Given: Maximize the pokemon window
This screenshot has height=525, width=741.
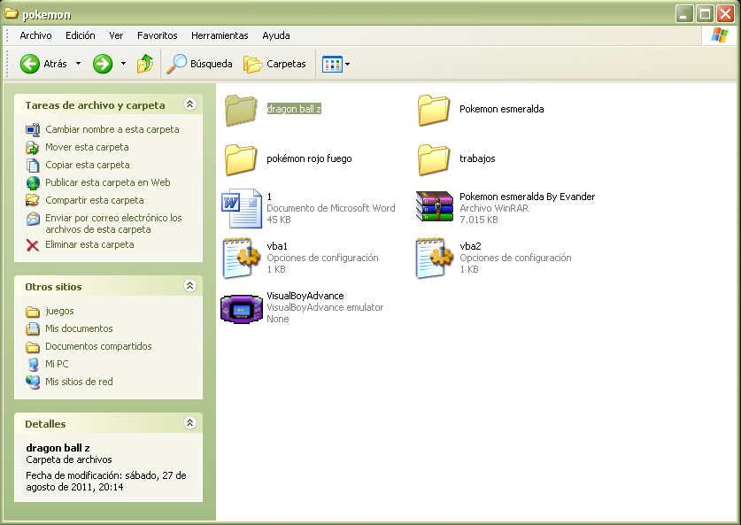Looking at the screenshot, I should [705, 13].
